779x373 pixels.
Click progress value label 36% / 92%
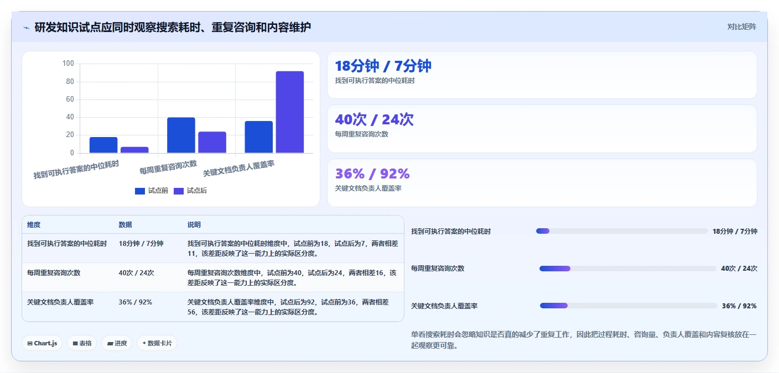click(x=739, y=306)
